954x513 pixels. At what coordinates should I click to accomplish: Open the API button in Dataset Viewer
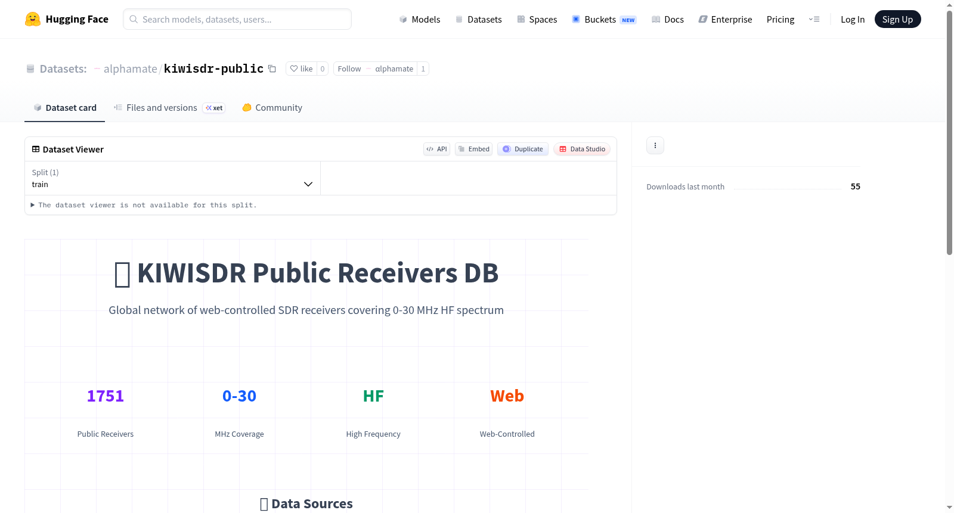pos(436,149)
